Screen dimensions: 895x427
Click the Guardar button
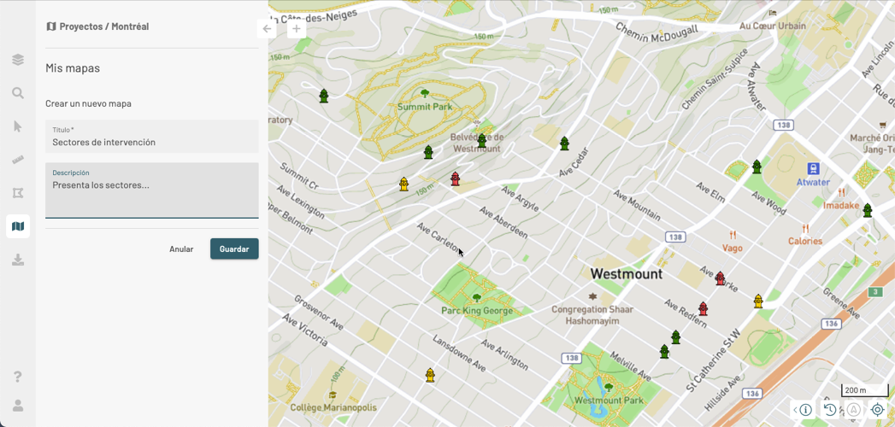click(x=234, y=249)
